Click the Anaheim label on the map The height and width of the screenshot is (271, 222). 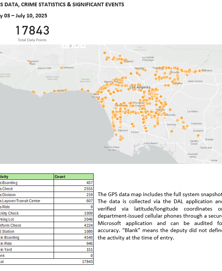tap(198, 131)
